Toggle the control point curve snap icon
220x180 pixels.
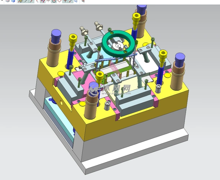[43, 1]
